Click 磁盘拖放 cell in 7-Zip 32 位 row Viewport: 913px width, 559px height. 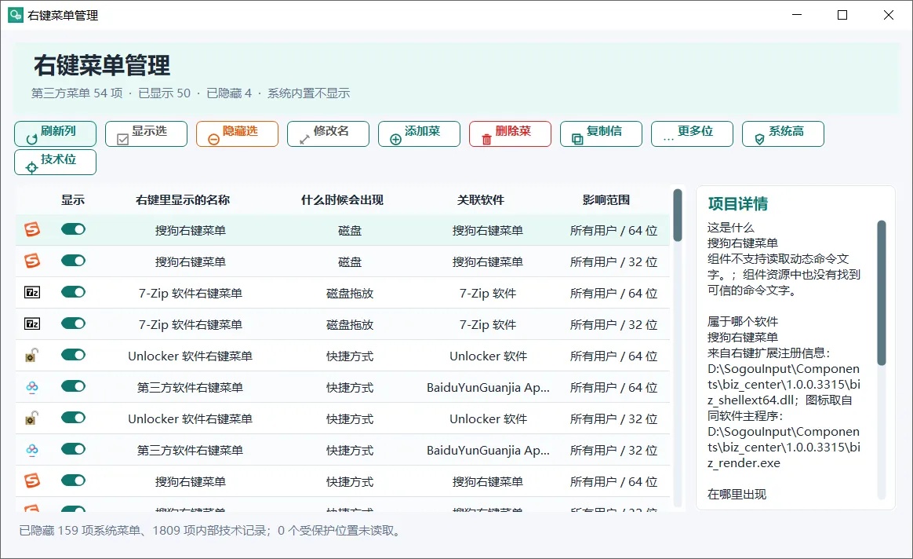tap(350, 325)
